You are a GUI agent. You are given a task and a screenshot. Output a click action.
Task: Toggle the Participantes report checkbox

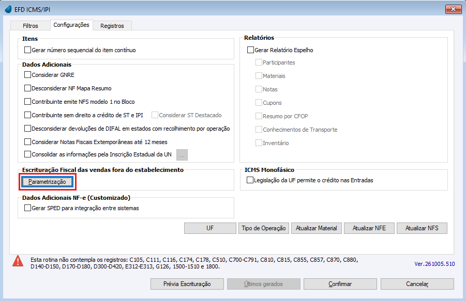pos(259,62)
